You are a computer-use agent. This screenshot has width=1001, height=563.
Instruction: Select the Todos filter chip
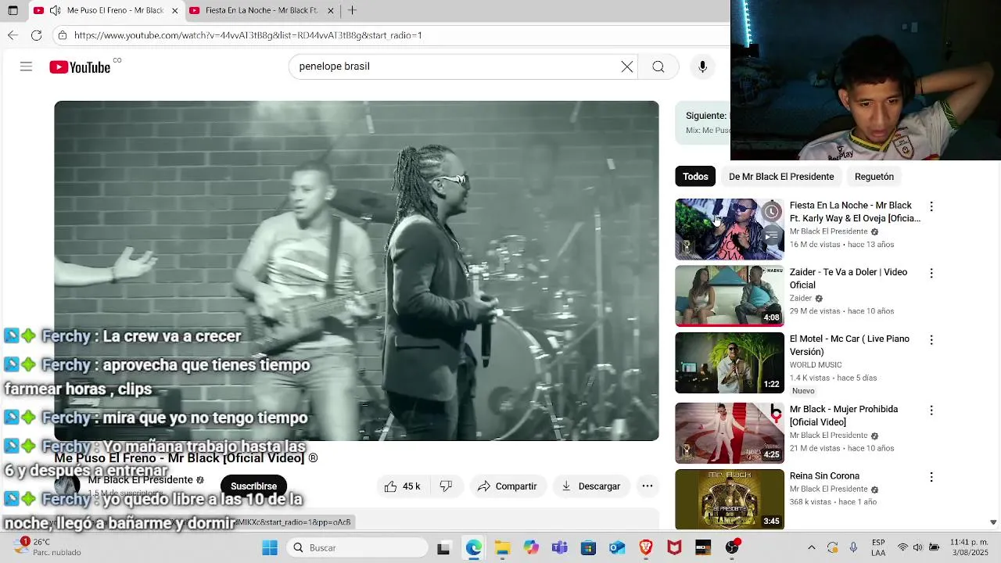(695, 177)
